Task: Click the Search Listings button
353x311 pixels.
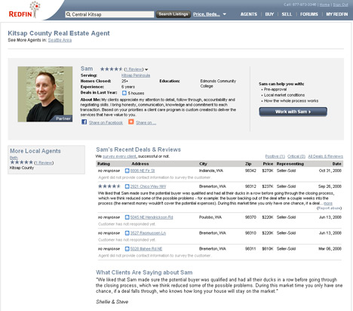Action: point(173,14)
